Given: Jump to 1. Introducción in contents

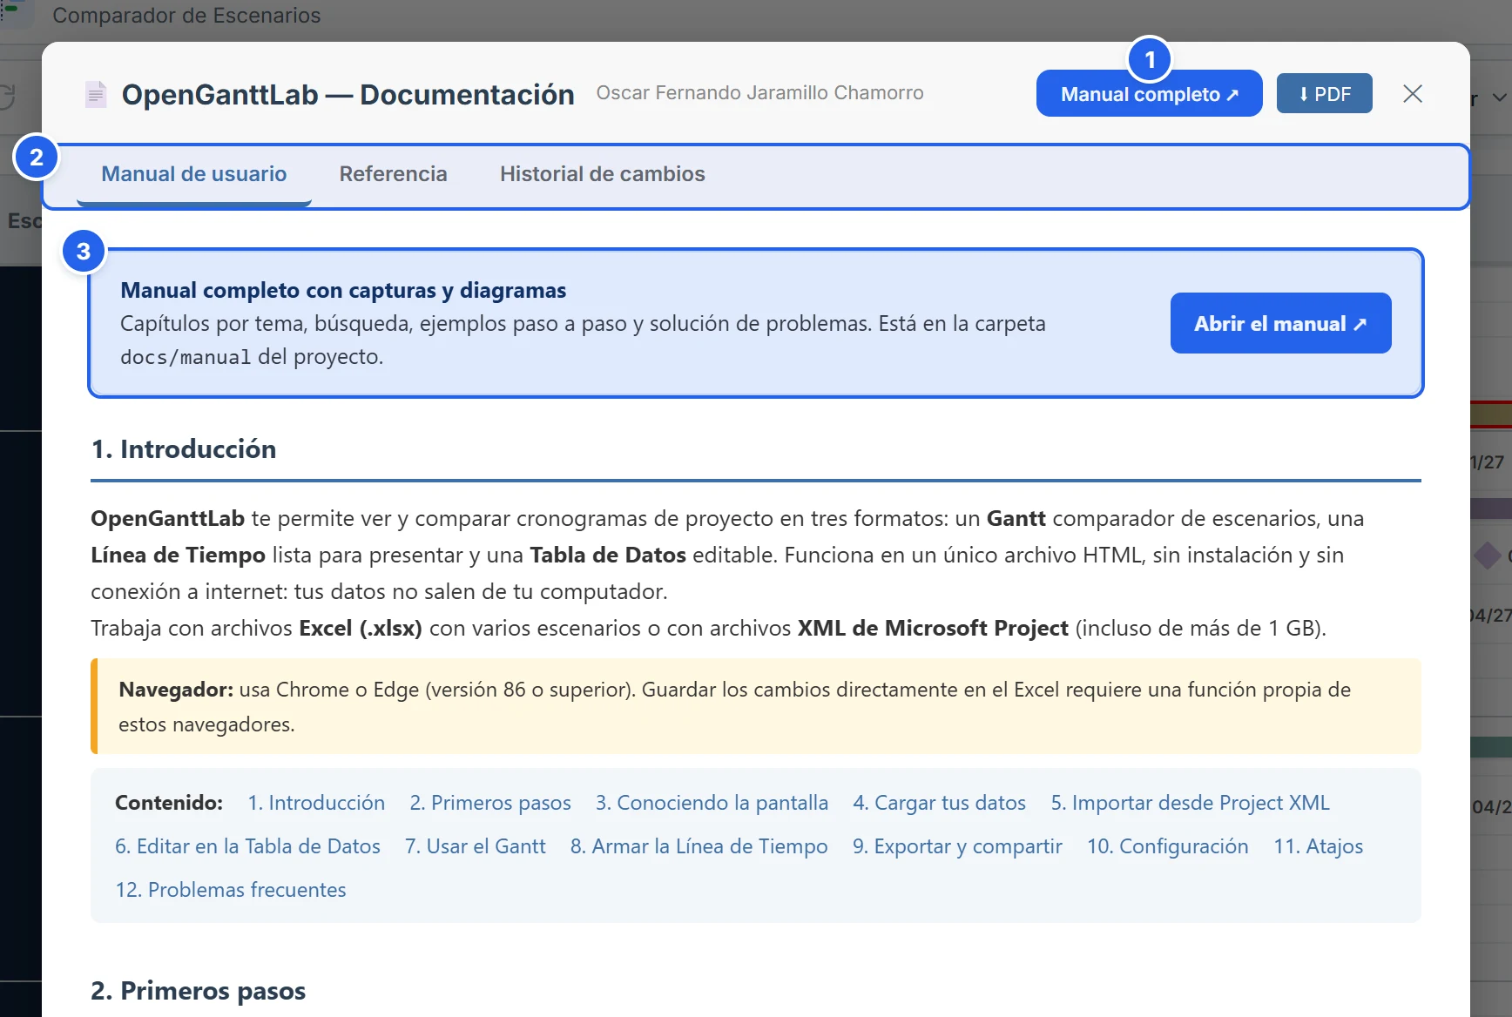Looking at the screenshot, I should (x=316, y=803).
